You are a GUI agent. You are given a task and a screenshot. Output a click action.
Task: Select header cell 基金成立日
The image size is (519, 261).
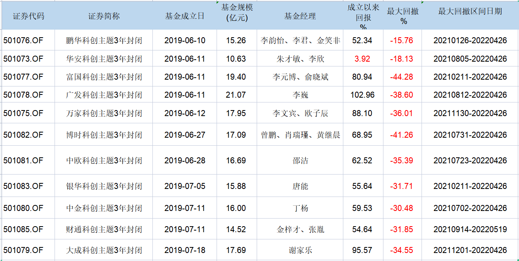click(x=184, y=16)
